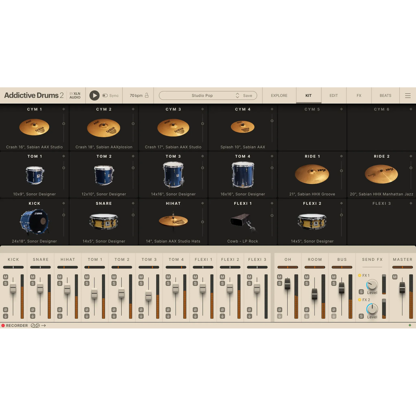
Task: Click the MIDI reels icon beside RECORDER
Action: coord(35,325)
